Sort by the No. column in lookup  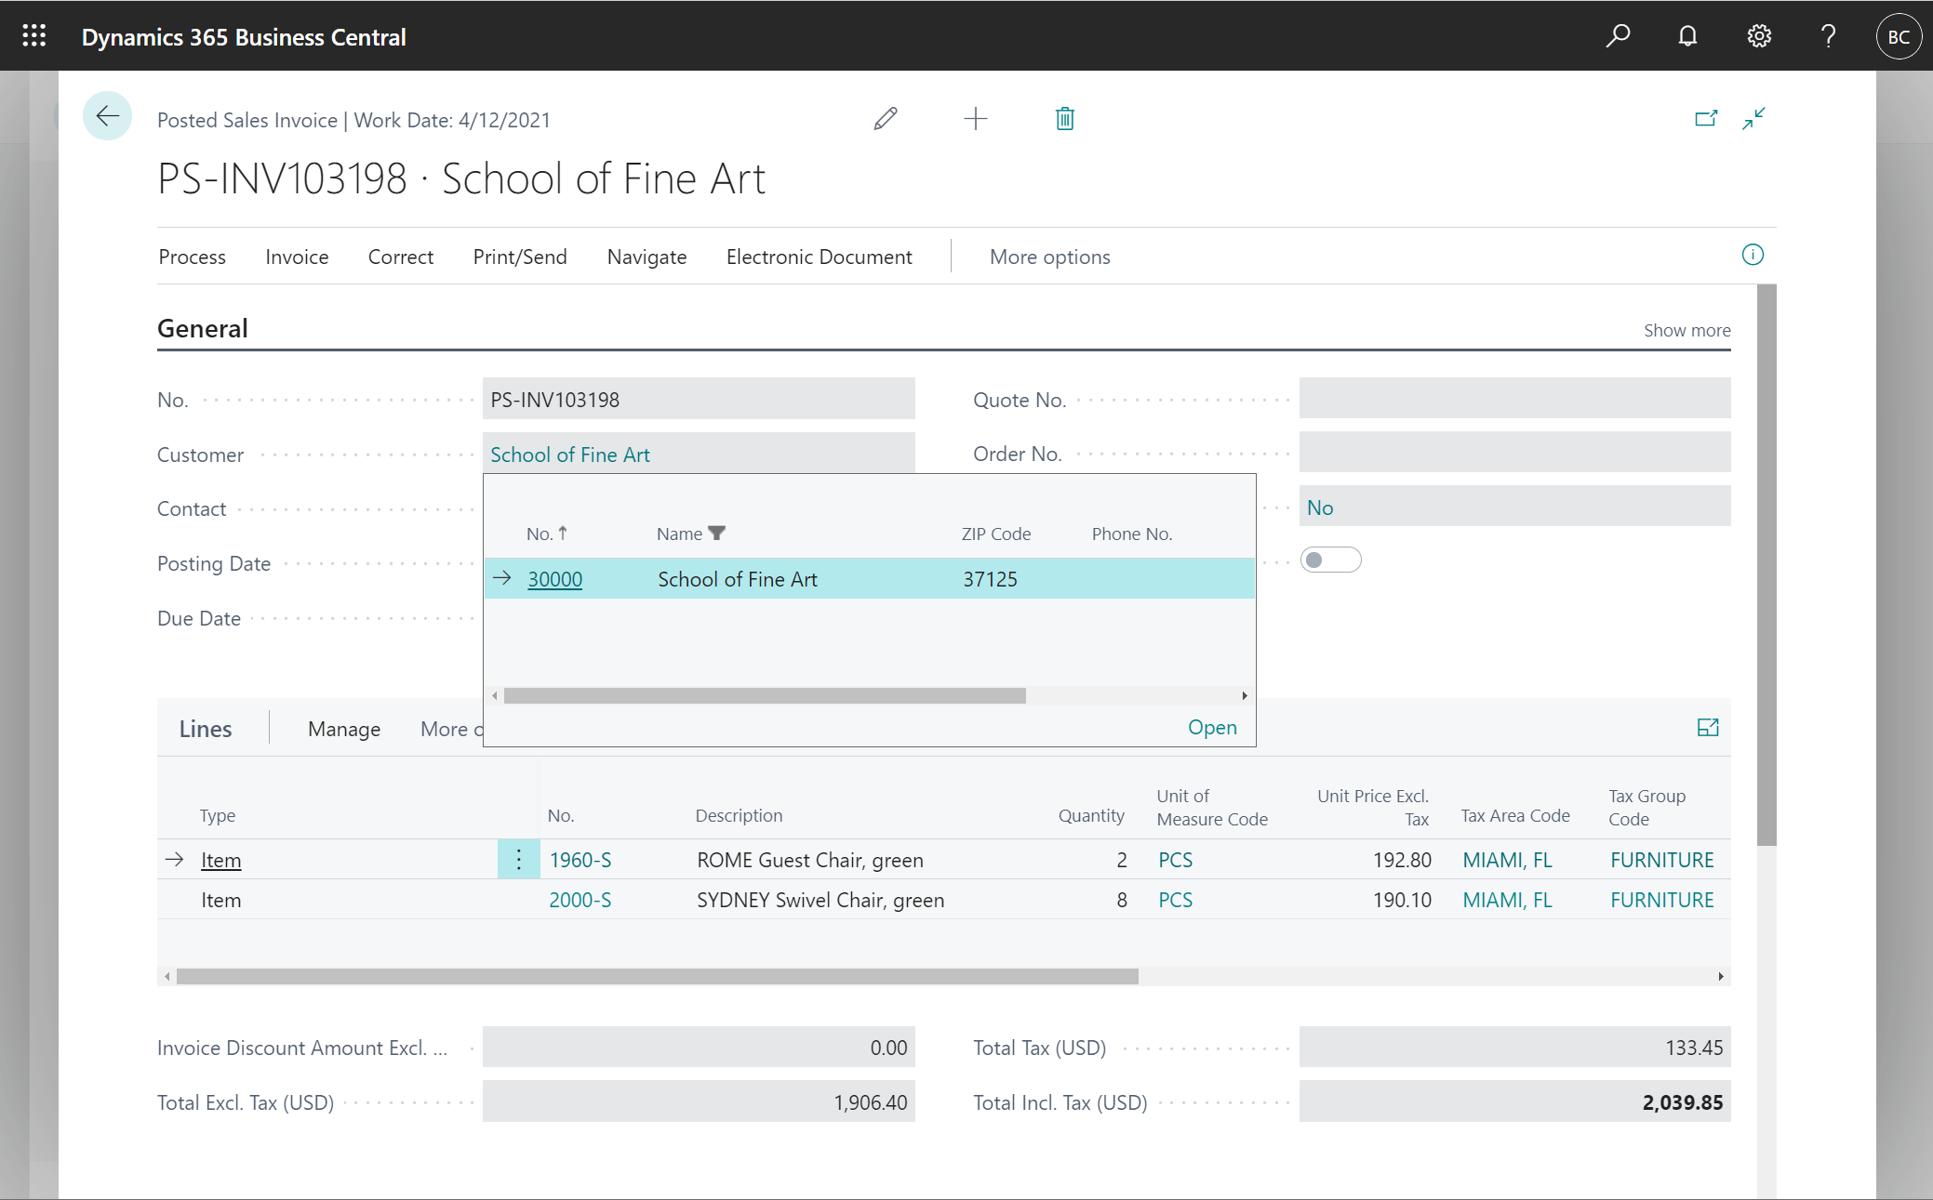[x=547, y=534]
